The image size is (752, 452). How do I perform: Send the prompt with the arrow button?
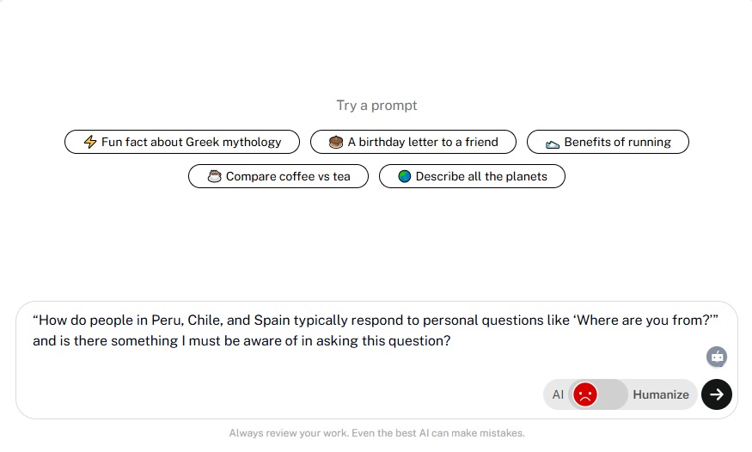[x=717, y=394]
